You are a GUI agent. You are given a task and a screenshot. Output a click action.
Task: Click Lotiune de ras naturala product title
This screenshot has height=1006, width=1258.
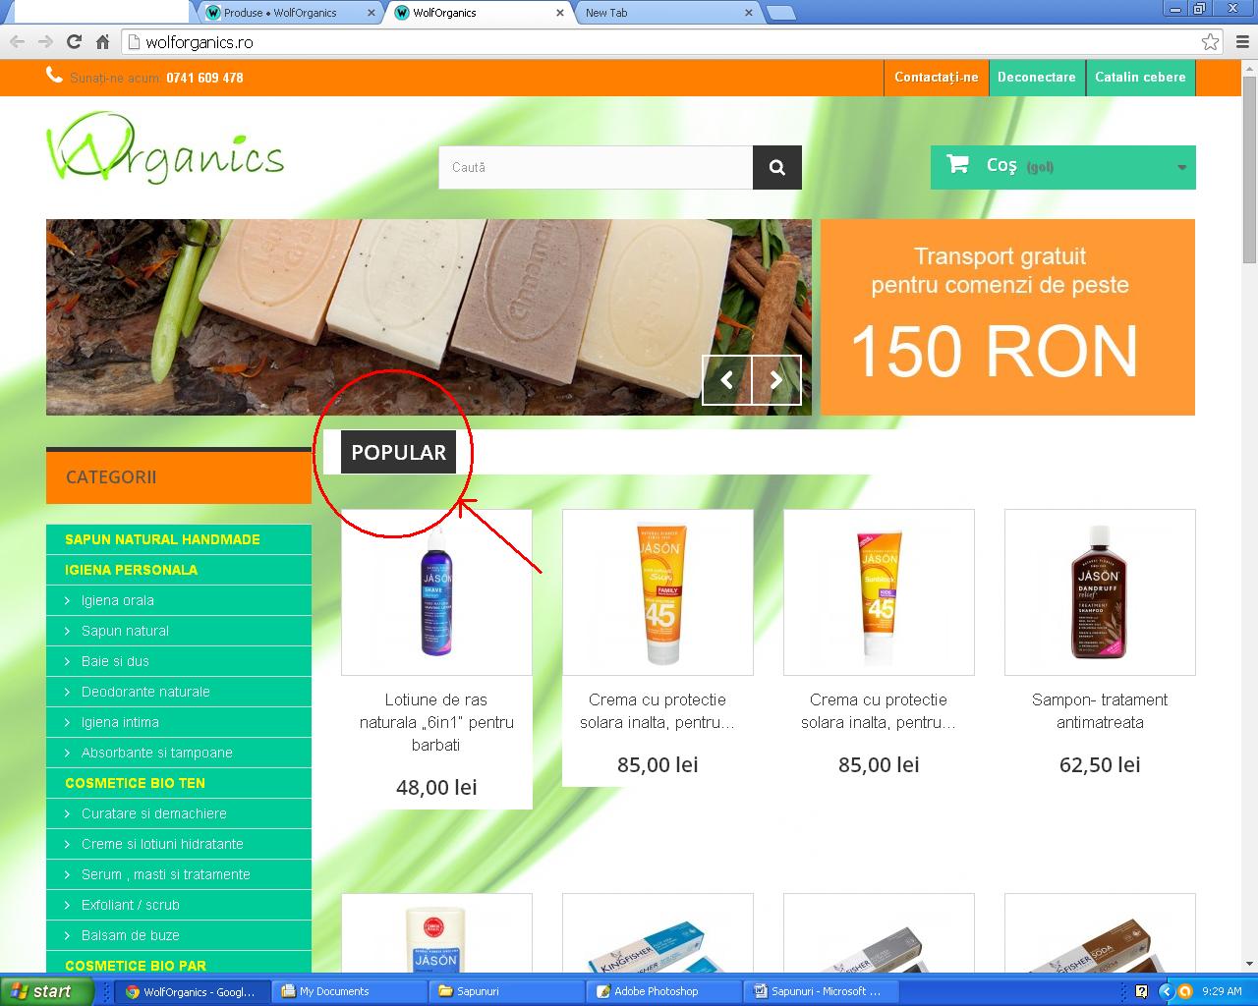pyautogui.click(x=436, y=722)
